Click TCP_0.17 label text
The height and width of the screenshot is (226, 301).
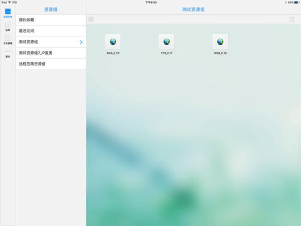tap(167, 53)
